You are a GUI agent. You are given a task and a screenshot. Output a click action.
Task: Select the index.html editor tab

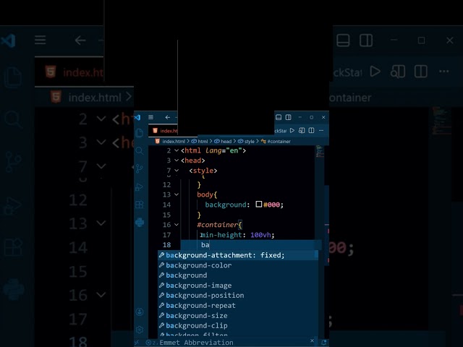[x=165, y=131]
